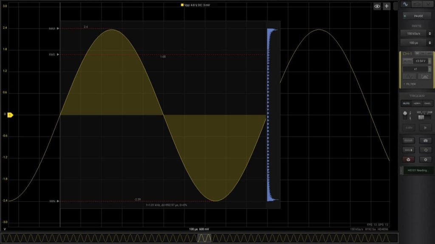Select AUTO trigger mode
435x244 pixels.
tap(406, 103)
